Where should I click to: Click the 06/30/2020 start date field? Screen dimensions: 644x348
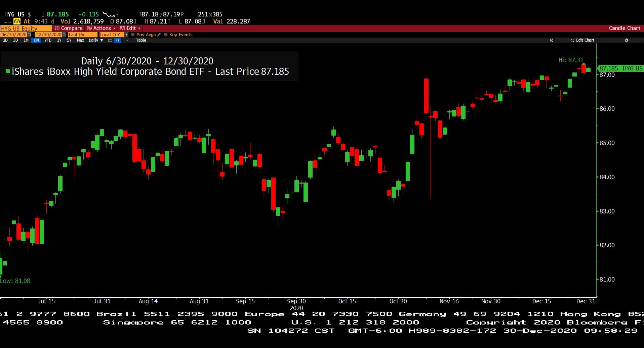click(x=14, y=35)
